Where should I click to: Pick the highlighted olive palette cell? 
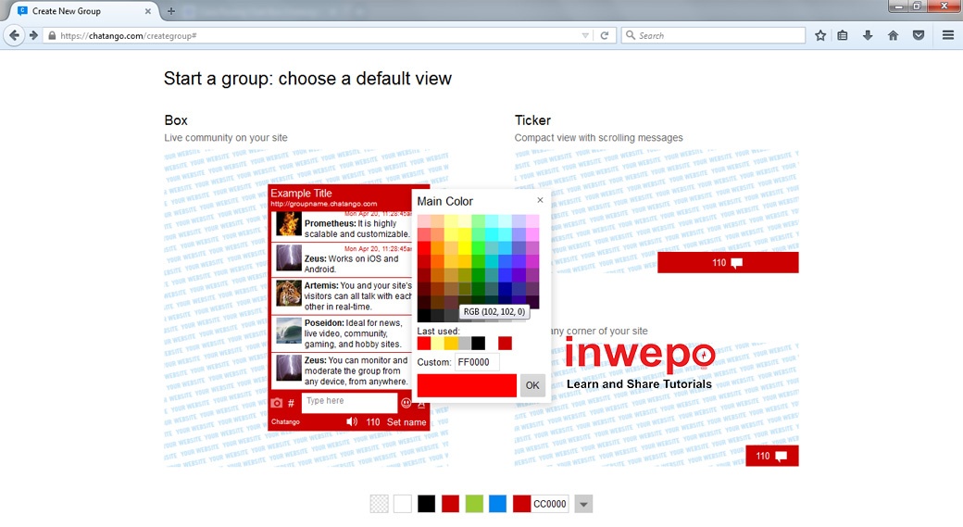pyautogui.click(x=464, y=289)
